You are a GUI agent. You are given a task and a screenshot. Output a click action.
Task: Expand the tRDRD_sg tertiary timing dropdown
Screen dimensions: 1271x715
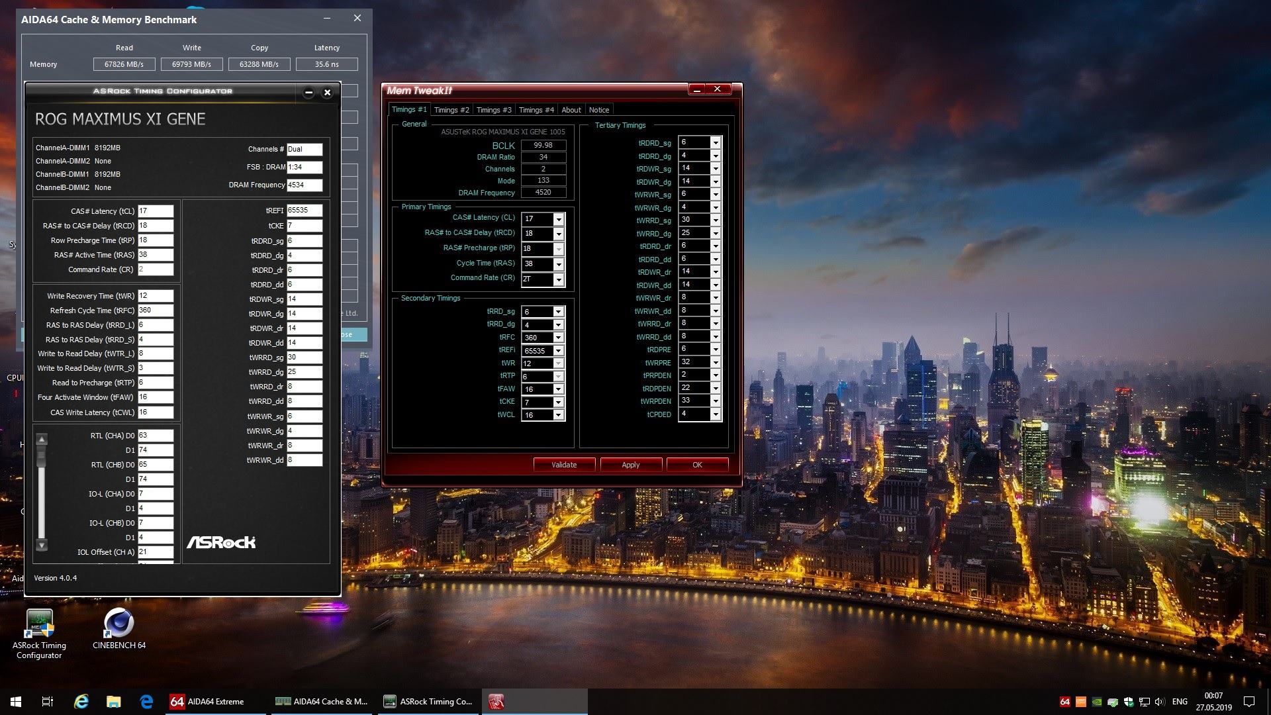pyautogui.click(x=716, y=142)
